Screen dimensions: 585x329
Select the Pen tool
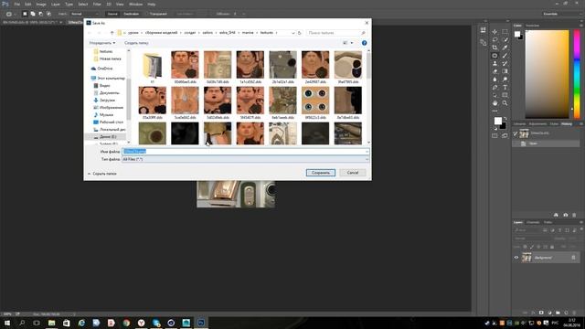pyautogui.click(x=495, y=88)
